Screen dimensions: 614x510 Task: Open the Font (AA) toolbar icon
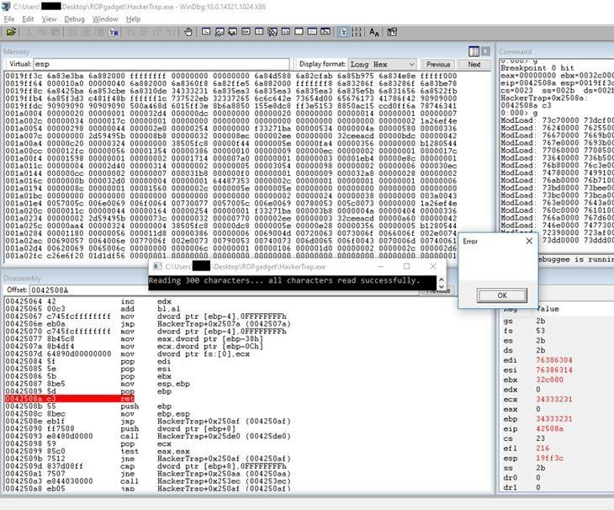point(374,32)
